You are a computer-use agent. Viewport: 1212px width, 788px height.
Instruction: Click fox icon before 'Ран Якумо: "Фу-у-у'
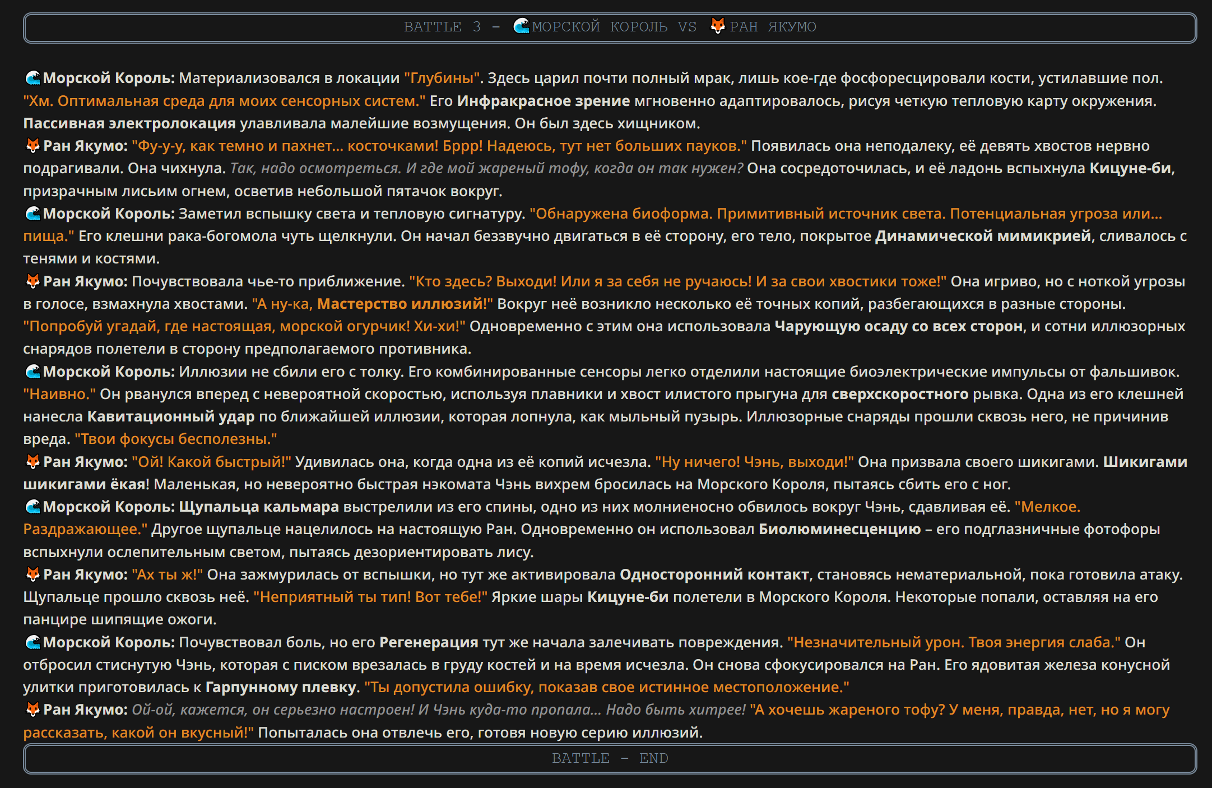coord(33,146)
